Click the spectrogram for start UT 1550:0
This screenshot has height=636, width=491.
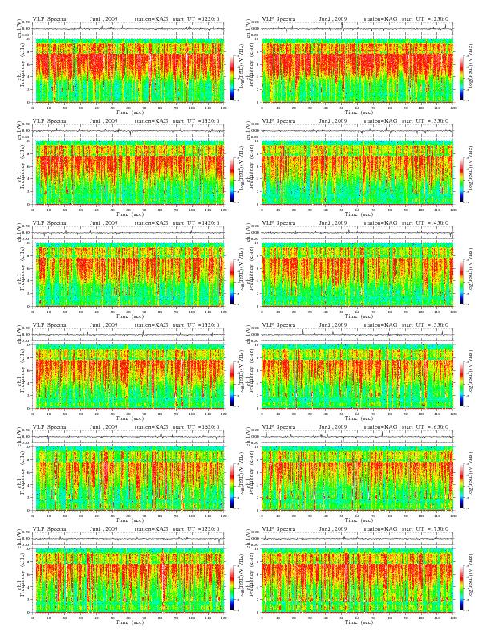(357, 377)
